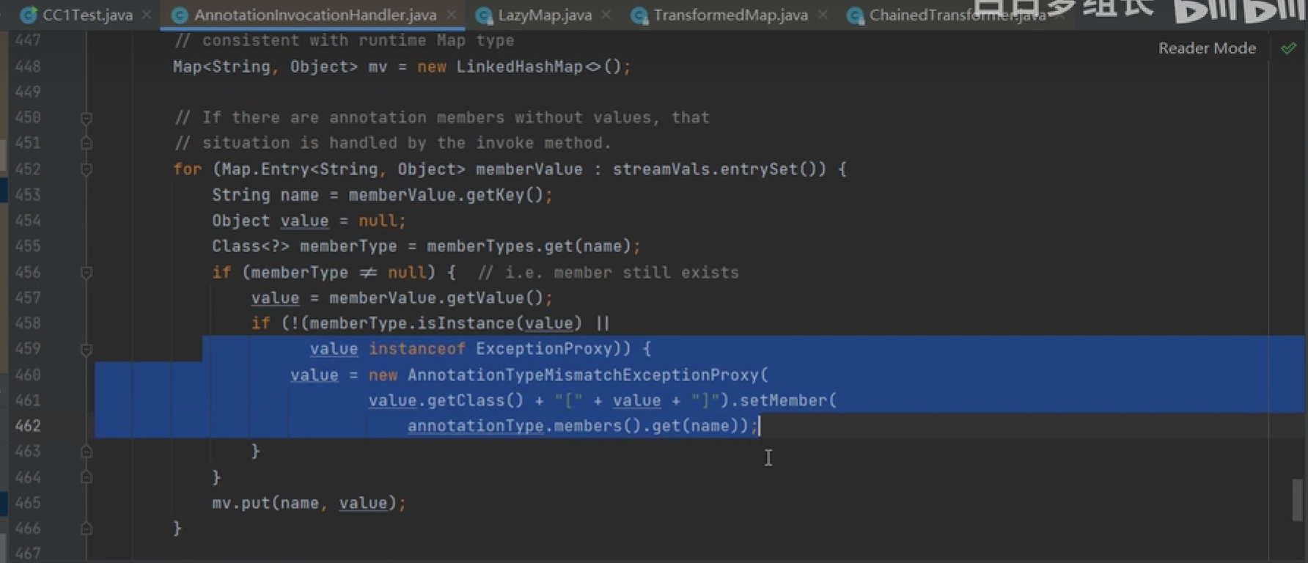Collapse the comment block at line 450
This screenshot has height=563, width=1308.
point(86,118)
